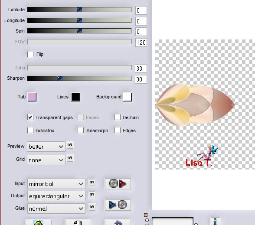Image resolution: width=255 pixels, height=225 pixels.
Task: Tick the Anamorph checkbox
Action: click(x=81, y=130)
